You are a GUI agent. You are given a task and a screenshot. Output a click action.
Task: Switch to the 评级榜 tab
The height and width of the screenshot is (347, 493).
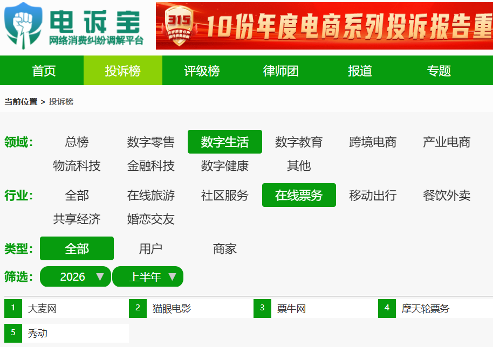coord(202,71)
